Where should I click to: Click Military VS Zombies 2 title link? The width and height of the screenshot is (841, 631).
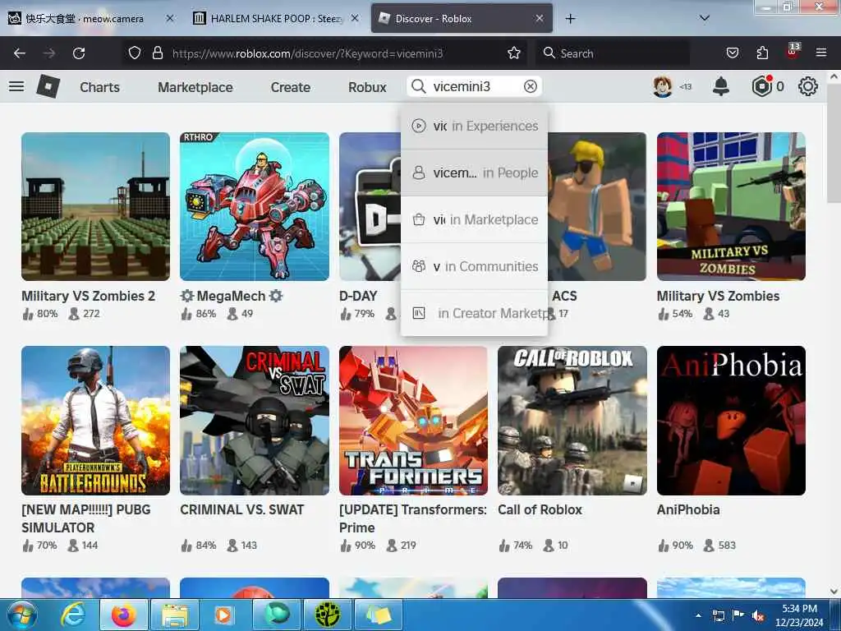click(x=89, y=296)
